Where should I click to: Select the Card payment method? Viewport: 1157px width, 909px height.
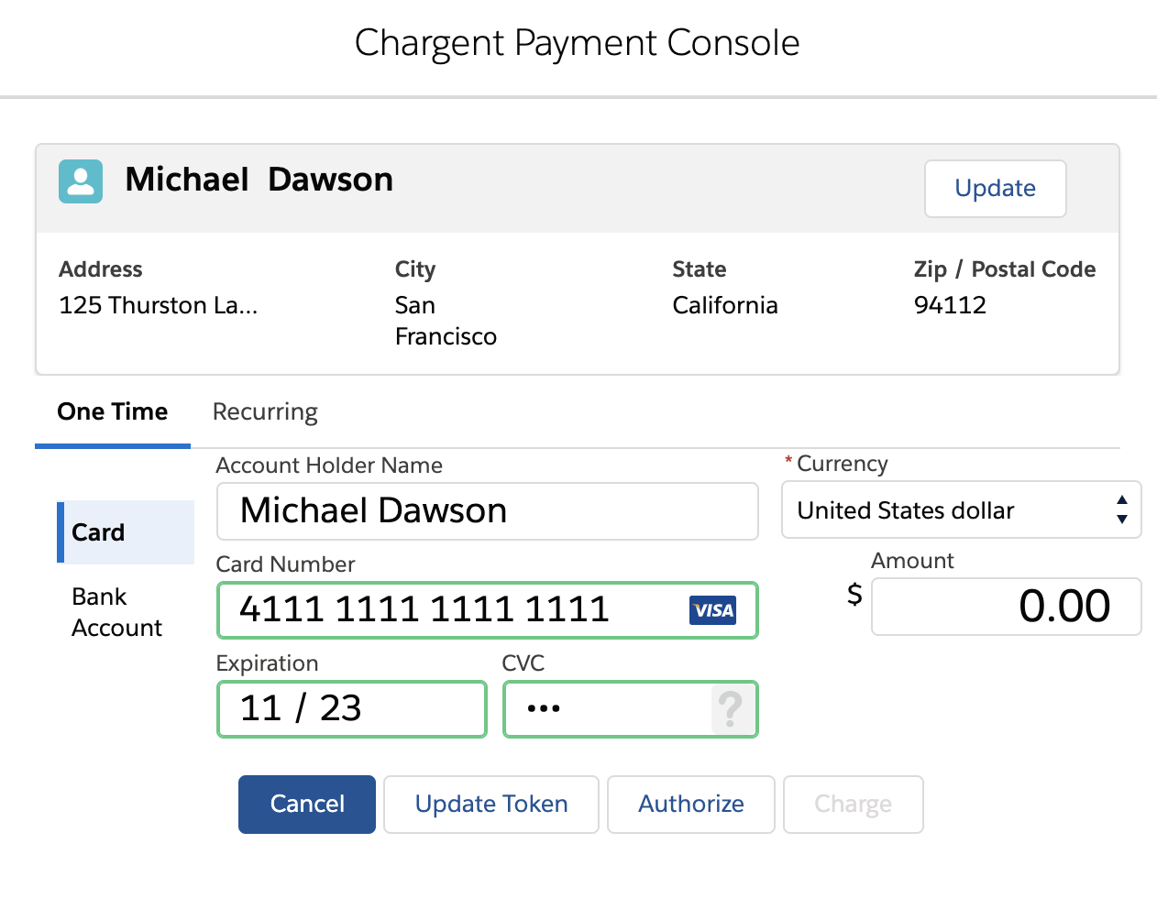(97, 532)
